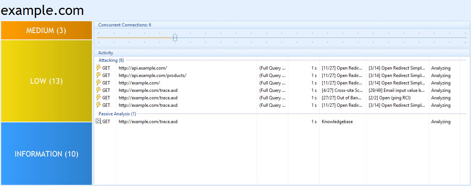This screenshot has width=471, height=186.
Task: Select the Concurrent Connections: 6 panel header
Action: (125, 25)
